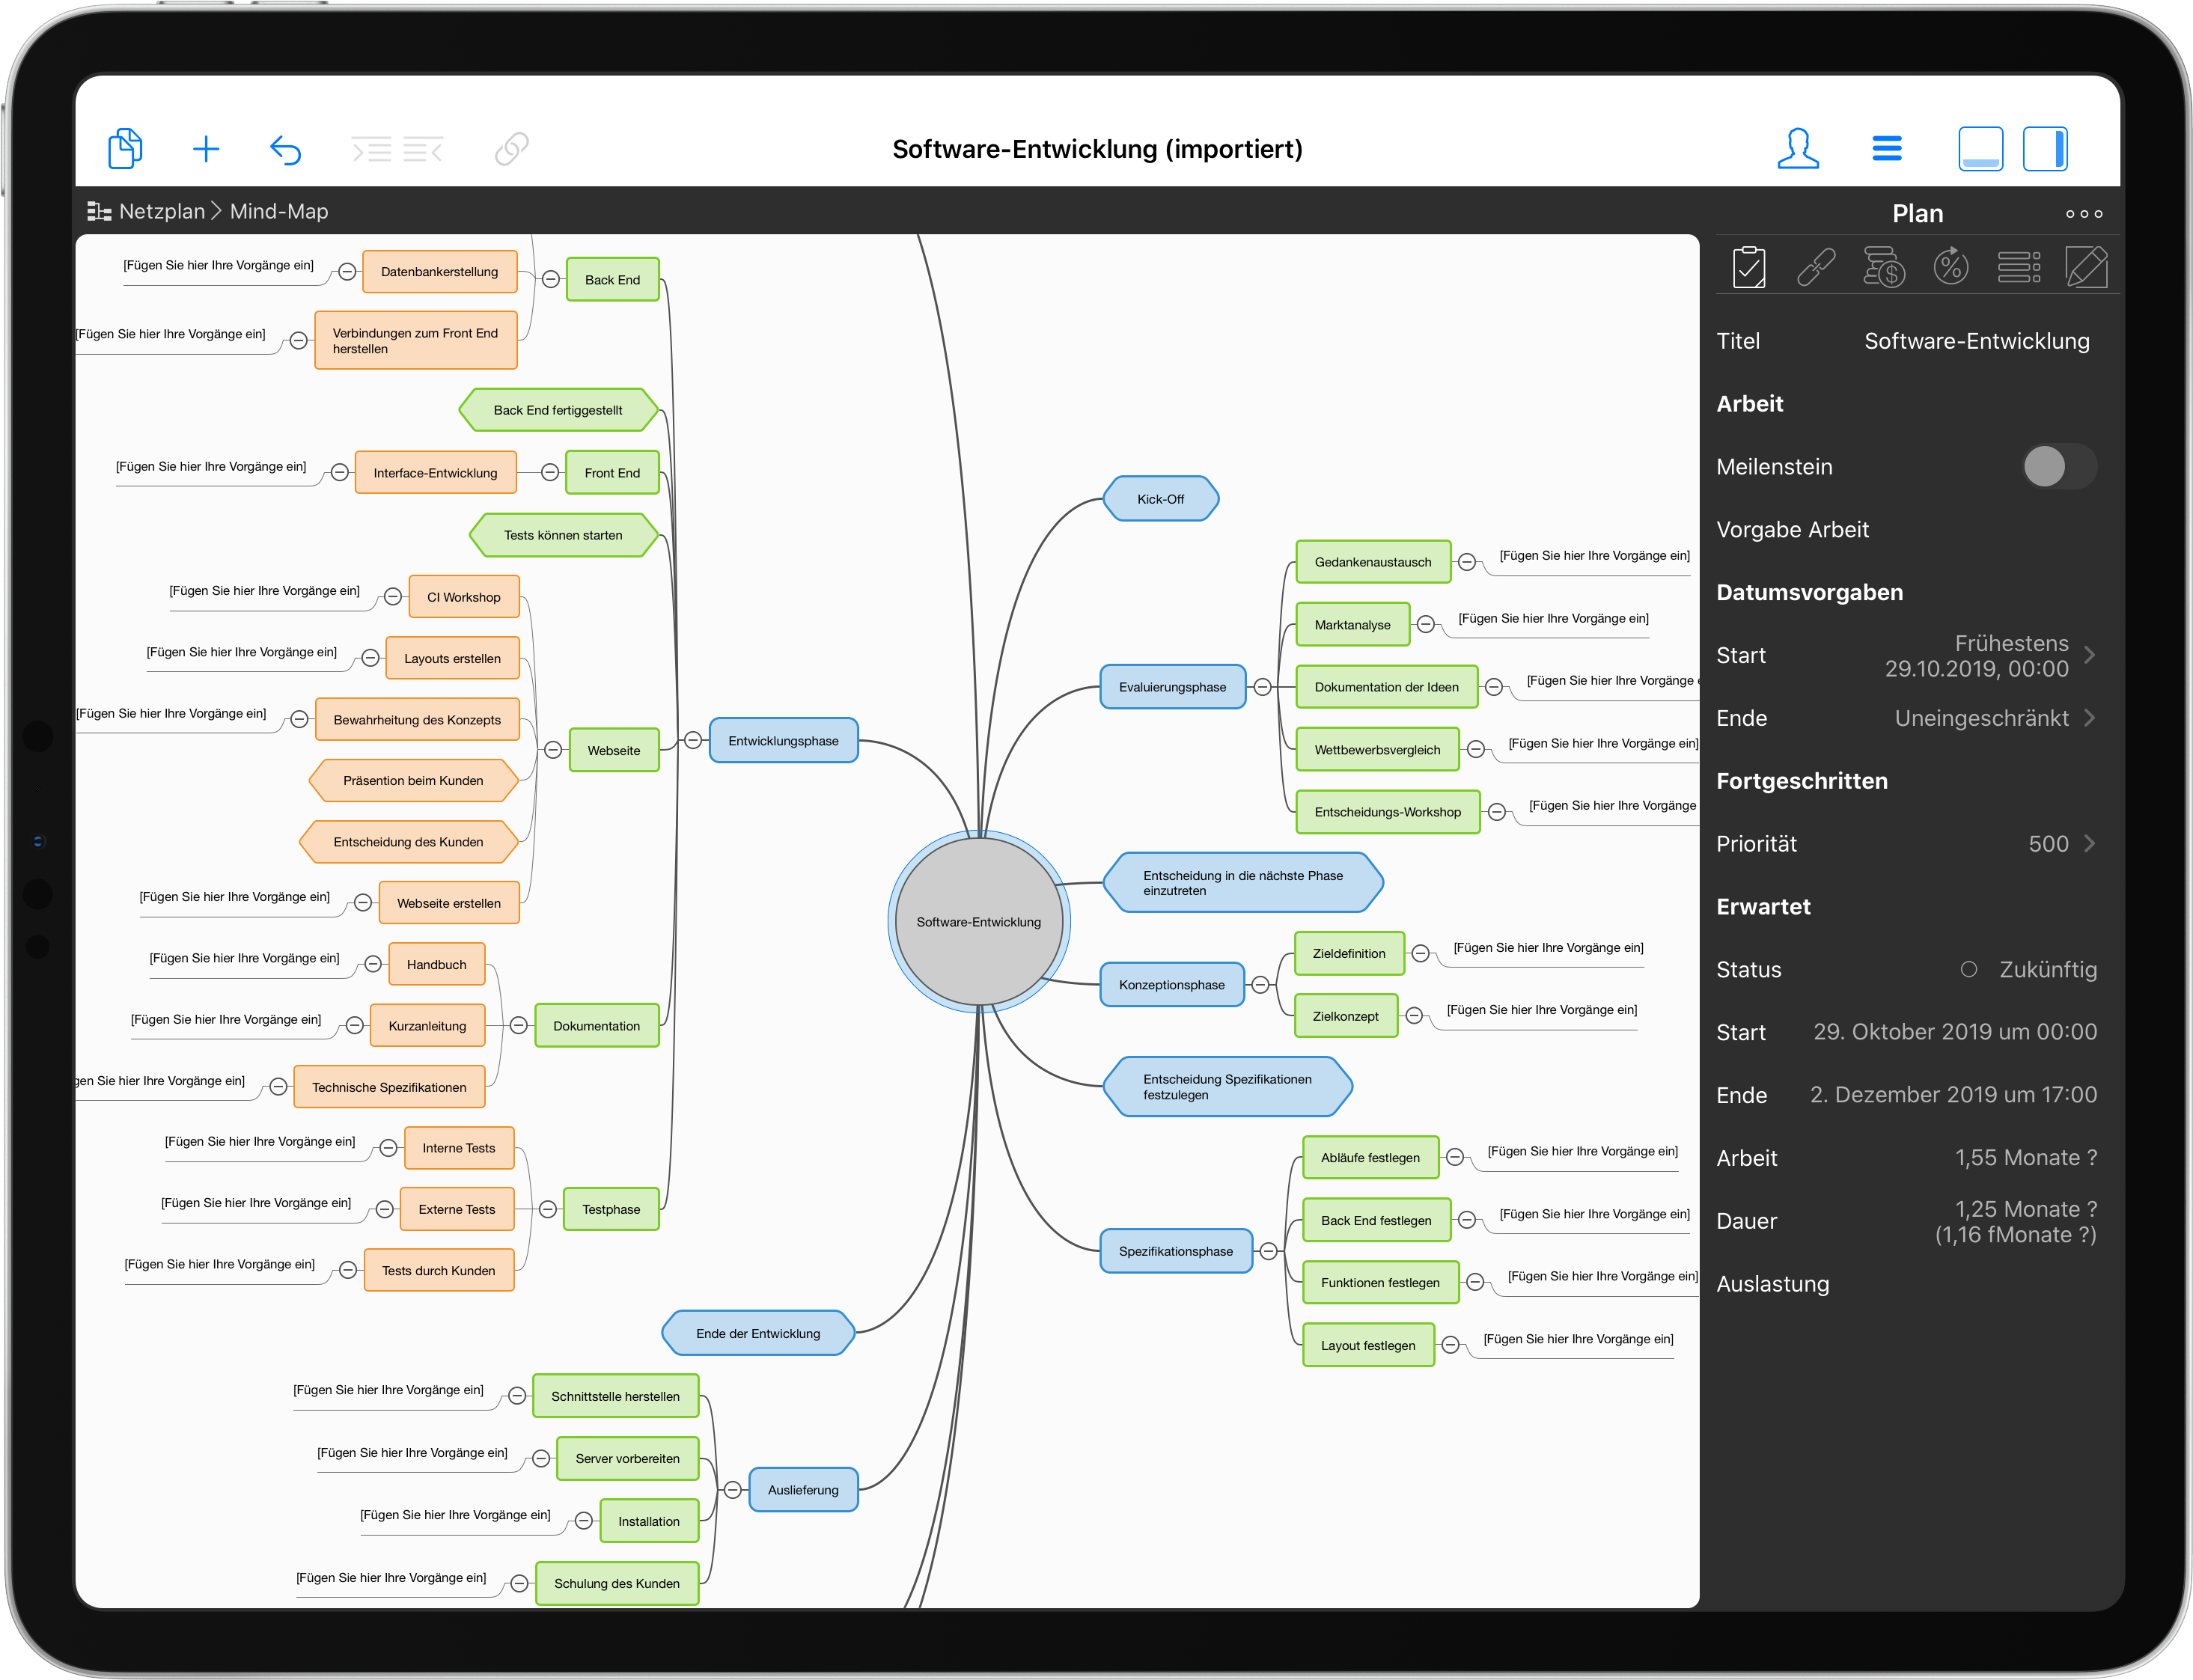Select the dependencies link icon in Plan panel

[1817, 266]
